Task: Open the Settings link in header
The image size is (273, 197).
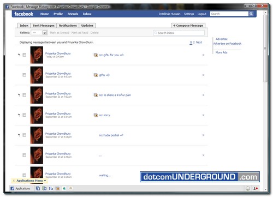Action: (x=189, y=14)
